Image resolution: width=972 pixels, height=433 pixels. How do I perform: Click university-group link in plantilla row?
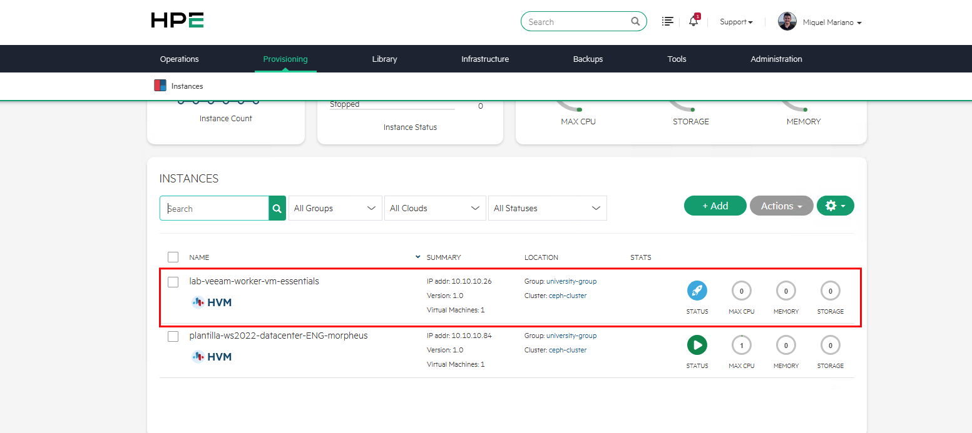pos(571,336)
